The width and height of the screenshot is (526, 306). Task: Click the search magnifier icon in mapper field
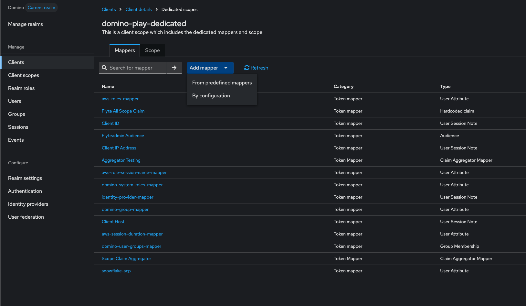104,68
